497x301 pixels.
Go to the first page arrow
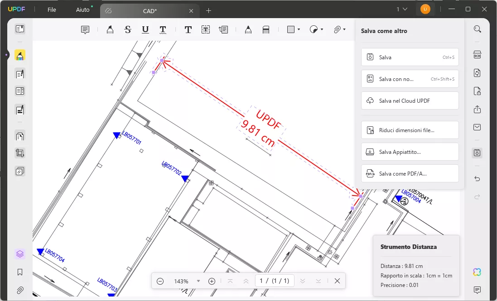pyautogui.click(x=230, y=281)
